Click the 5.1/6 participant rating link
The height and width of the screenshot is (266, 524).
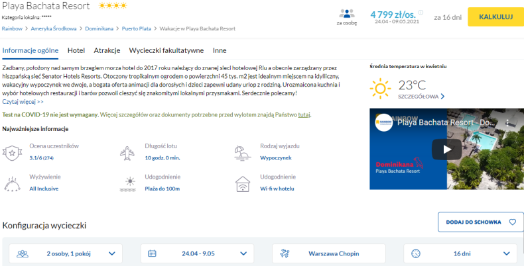pos(41,158)
